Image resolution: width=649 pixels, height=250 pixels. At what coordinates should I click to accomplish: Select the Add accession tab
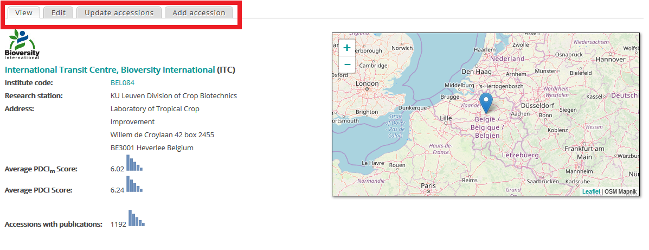198,13
